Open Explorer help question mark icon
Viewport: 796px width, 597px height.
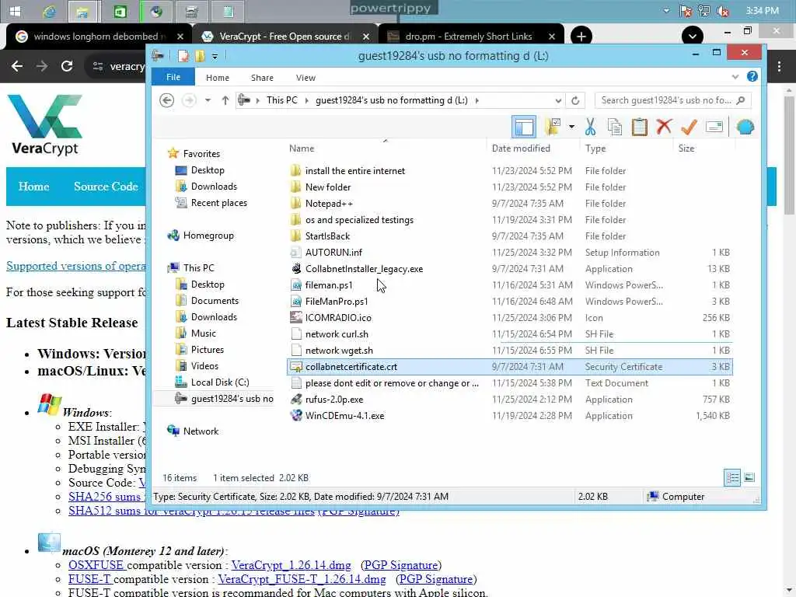click(752, 77)
